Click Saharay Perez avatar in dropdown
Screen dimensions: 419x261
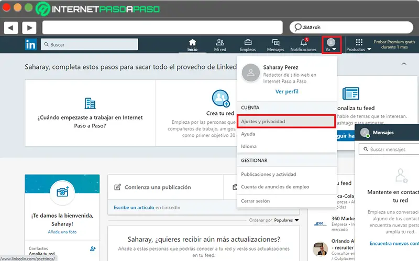point(251,73)
